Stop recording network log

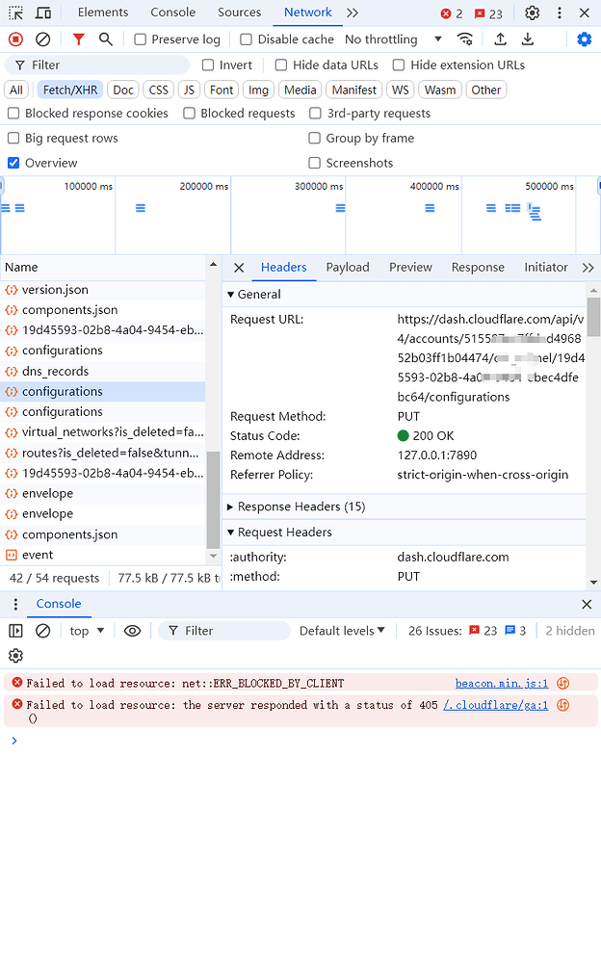(16, 39)
